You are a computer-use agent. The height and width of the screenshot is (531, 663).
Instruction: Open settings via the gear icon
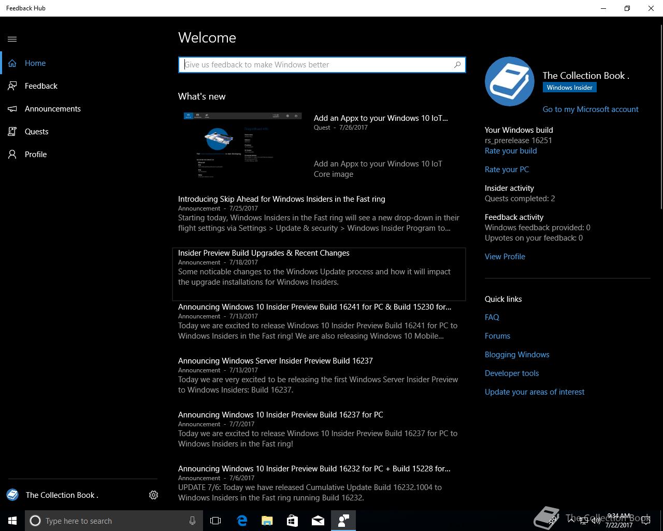coord(153,495)
